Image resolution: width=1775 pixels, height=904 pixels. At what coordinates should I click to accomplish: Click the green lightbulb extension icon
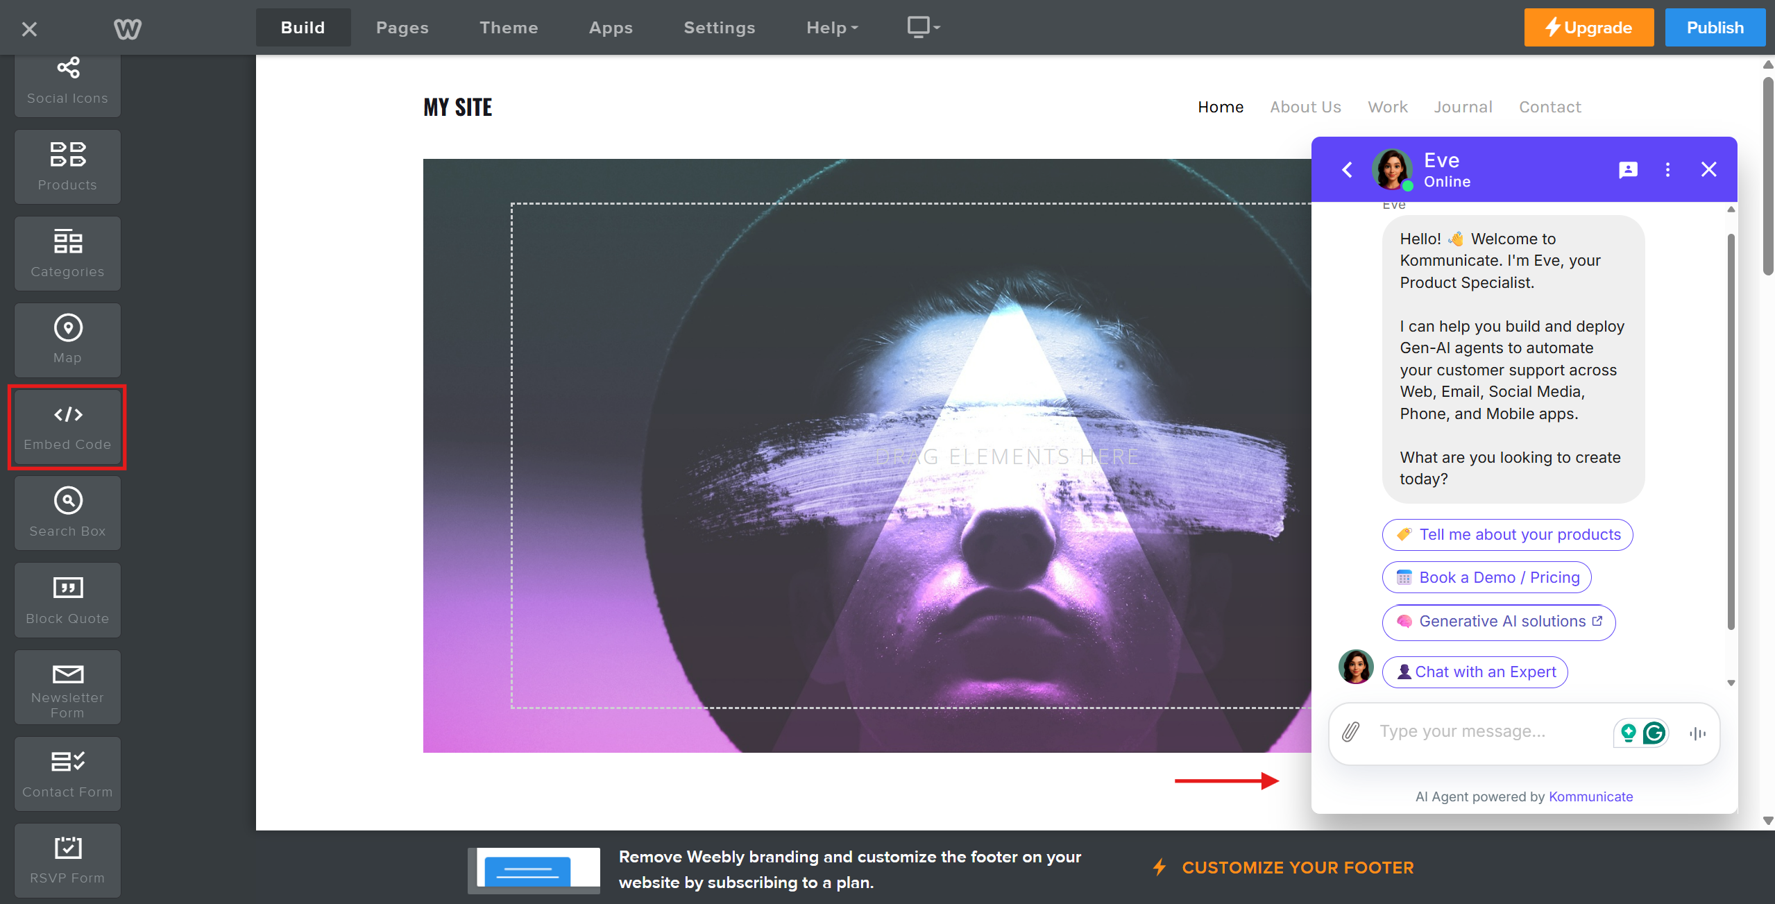coord(1629,733)
